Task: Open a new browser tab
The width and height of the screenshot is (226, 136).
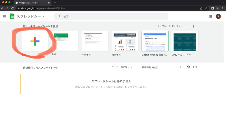Action: (55, 3)
